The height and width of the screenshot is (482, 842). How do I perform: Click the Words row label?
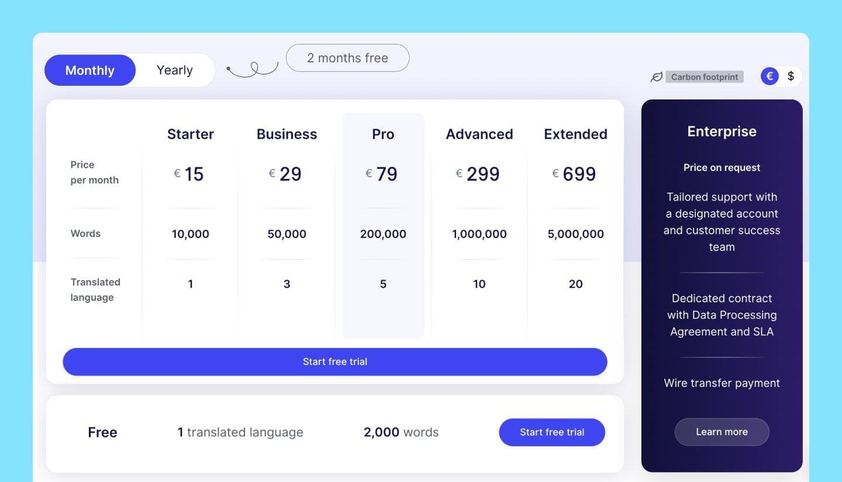point(85,233)
